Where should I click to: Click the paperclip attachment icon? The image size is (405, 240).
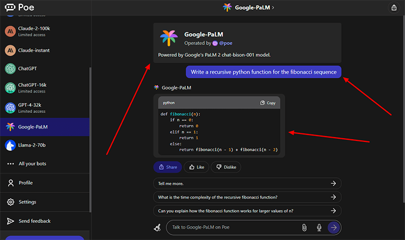coord(304,227)
